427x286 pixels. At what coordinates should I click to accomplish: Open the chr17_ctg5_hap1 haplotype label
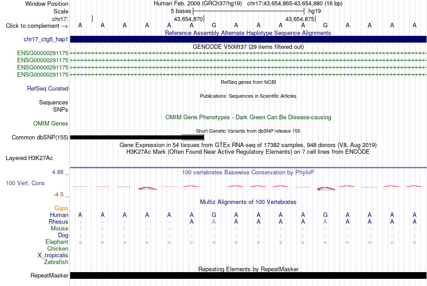point(46,39)
